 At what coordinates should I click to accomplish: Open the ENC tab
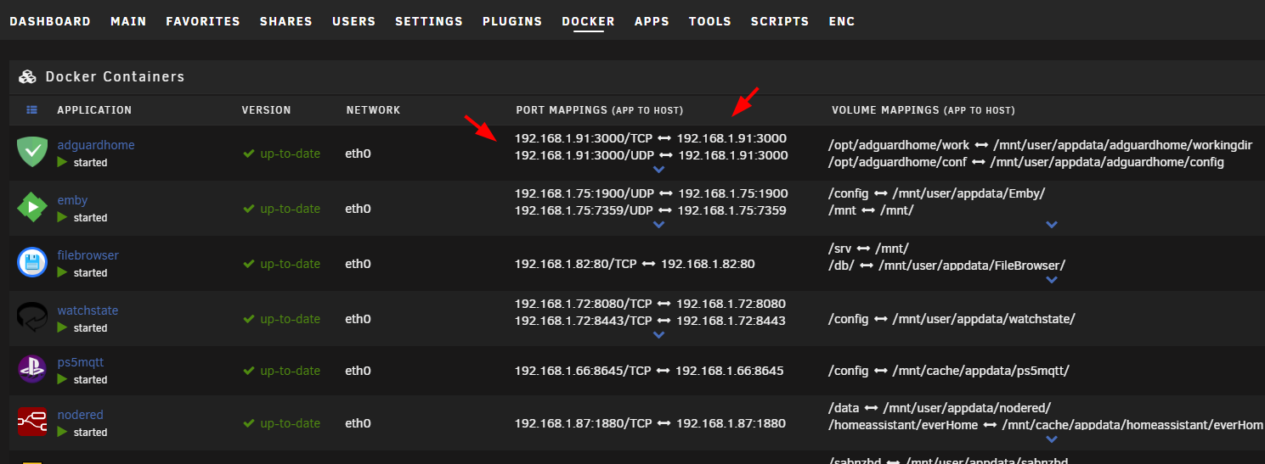842,21
